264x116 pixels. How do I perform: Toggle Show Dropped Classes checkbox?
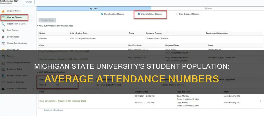pos(177,14)
